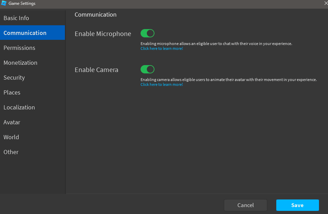Switch to the Security tab
Viewport: 328px width, 214px height.
(x=32, y=78)
